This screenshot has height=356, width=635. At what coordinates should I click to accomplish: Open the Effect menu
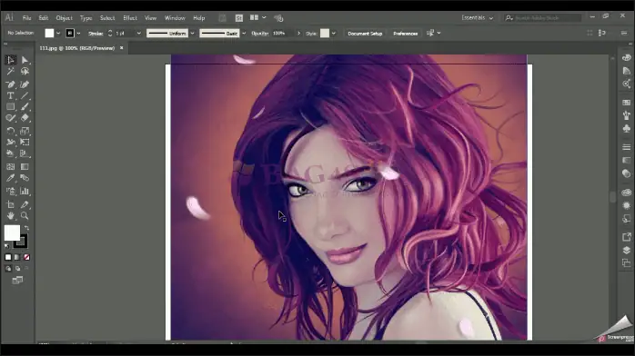130,18
